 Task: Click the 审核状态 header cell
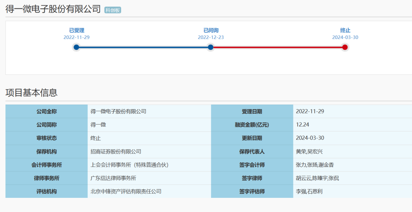pos(47,138)
